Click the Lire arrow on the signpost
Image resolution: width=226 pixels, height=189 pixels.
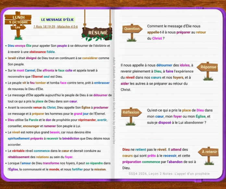pos(18,27)
